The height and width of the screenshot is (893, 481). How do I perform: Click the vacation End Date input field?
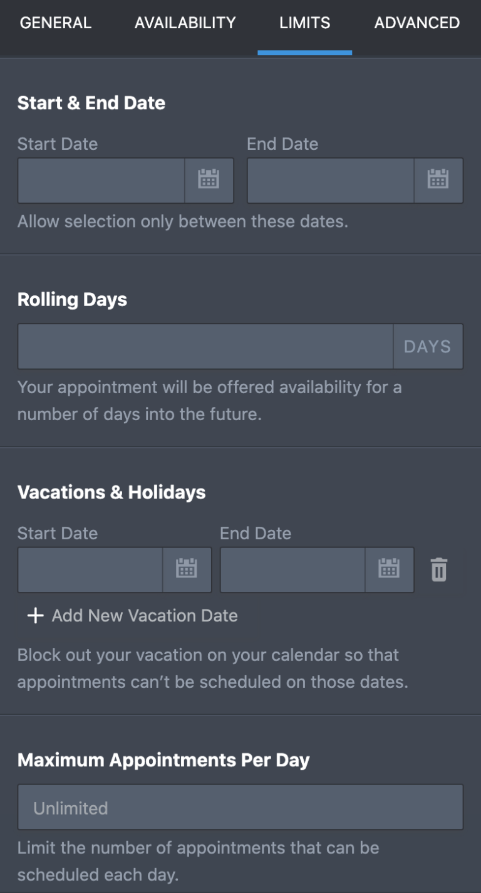pos(291,569)
